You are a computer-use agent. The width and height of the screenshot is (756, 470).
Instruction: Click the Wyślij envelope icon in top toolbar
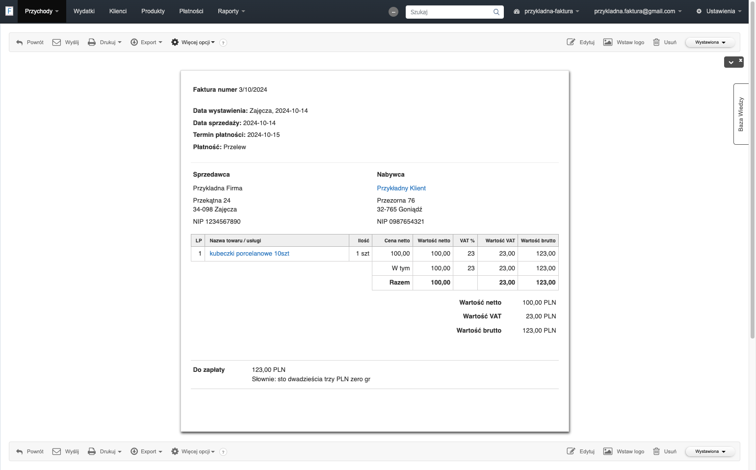tap(56, 42)
